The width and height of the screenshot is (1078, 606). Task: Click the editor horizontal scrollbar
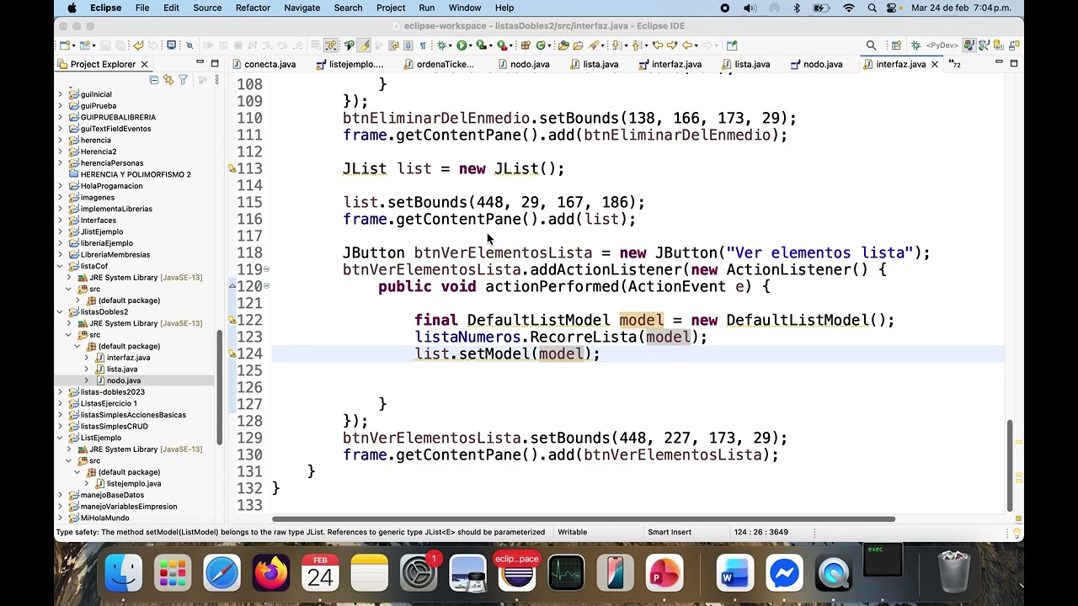(583, 518)
